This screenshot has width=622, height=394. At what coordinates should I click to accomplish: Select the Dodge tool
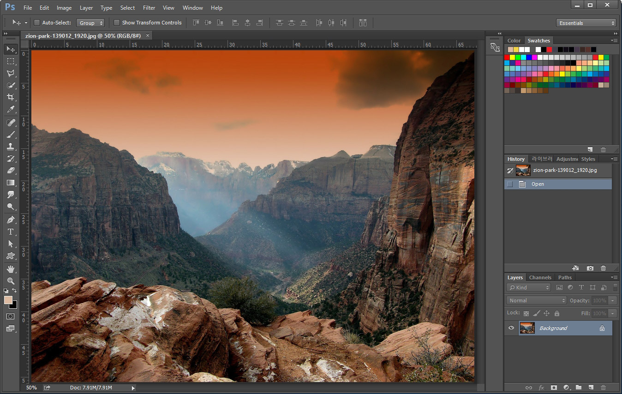(11, 206)
